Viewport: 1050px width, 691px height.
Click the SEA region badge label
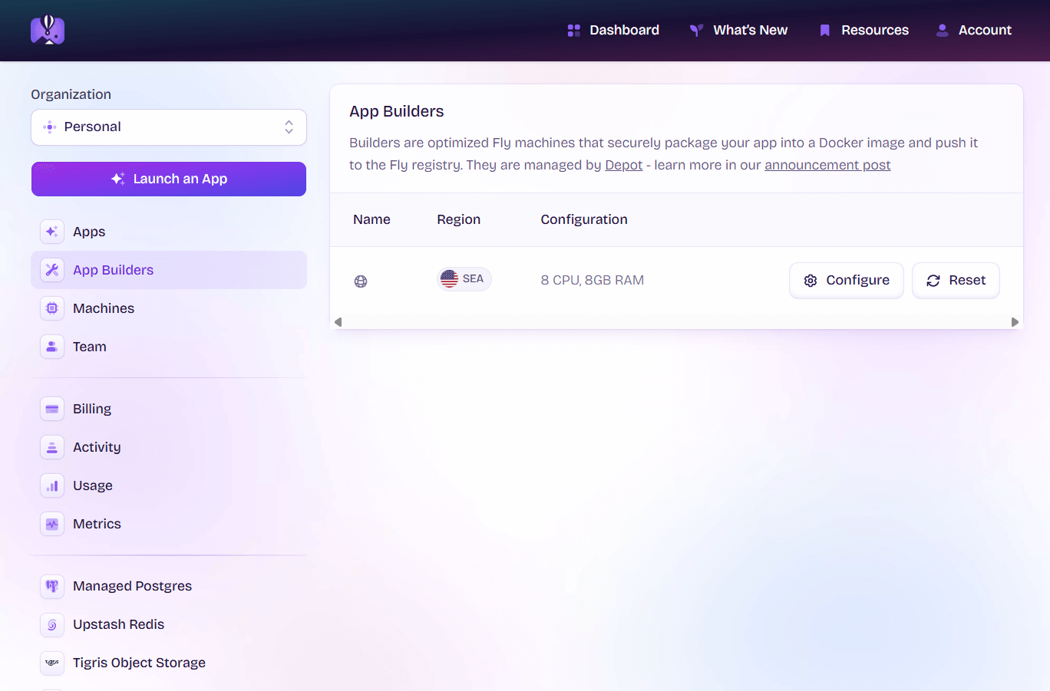[473, 279]
